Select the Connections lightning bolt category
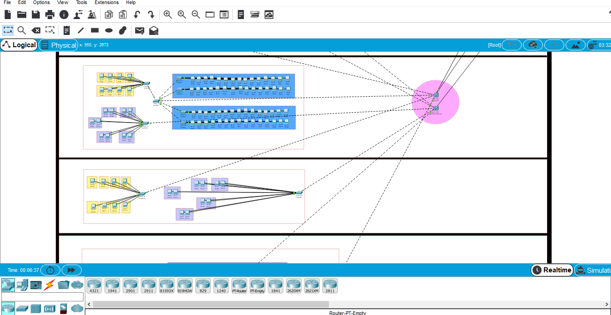Screen dimensions: 611x315 click(x=49, y=285)
